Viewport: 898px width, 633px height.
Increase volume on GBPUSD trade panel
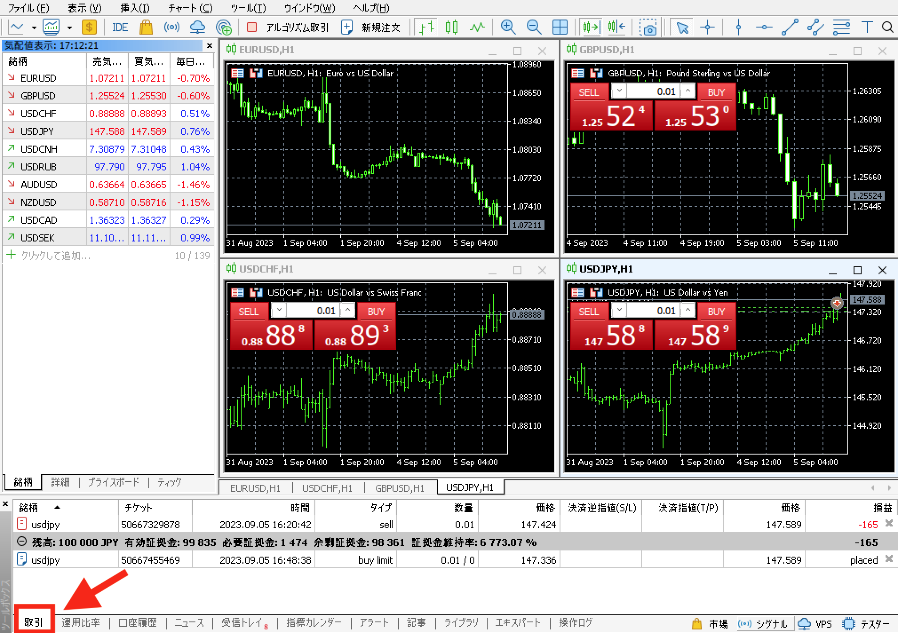coord(688,91)
